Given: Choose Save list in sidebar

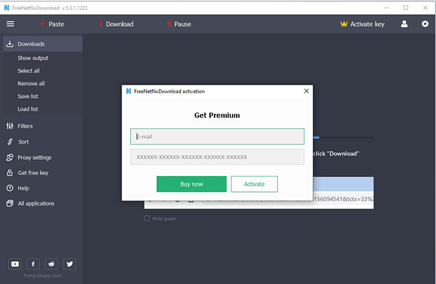Looking at the screenshot, I should point(28,96).
